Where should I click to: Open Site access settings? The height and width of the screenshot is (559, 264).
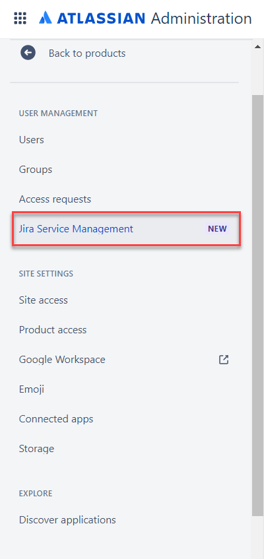pyautogui.click(x=43, y=300)
